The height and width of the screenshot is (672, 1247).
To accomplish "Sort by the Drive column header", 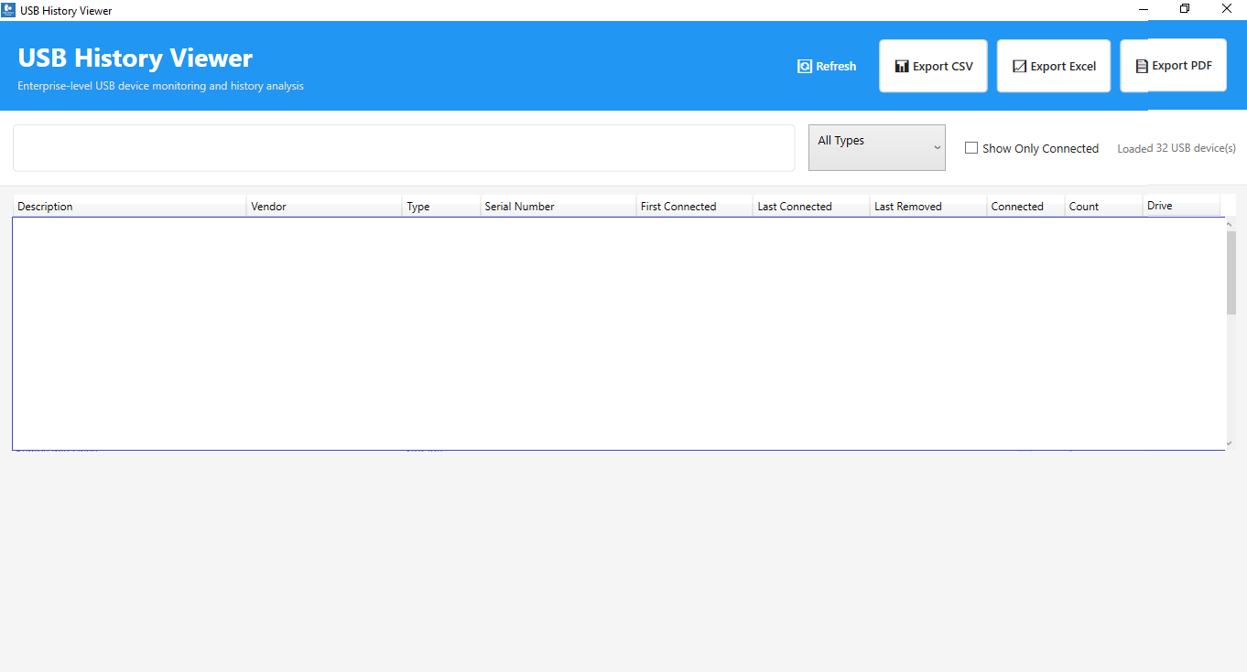I will [x=1181, y=205].
